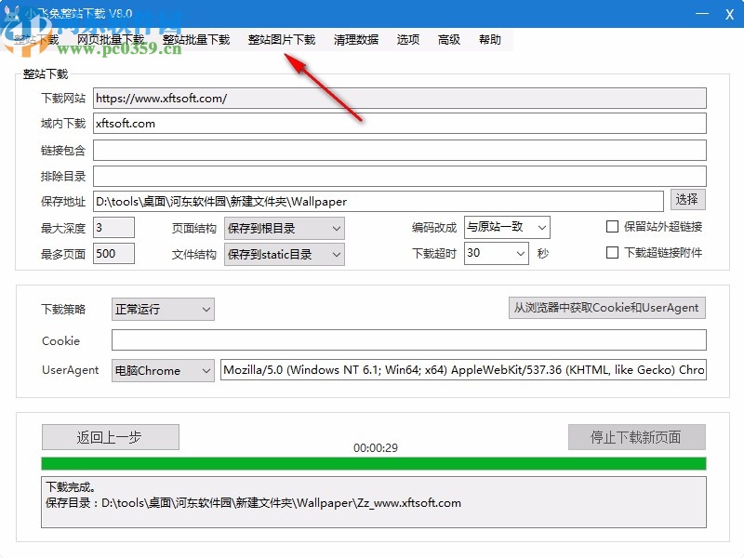Click 从浏览器中获取Cookie和UserAgent button
The height and width of the screenshot is (558, 744).
605,308
